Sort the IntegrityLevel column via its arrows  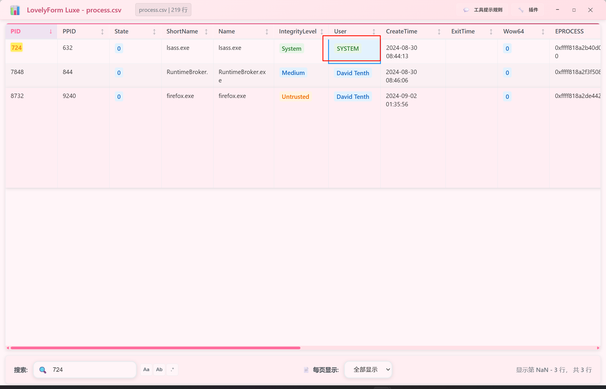point(322,32)
